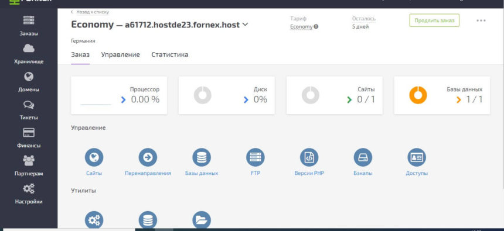The image size is (504, 231).
Task: Click the info icon next to Economy tariff
Action: 316,27
